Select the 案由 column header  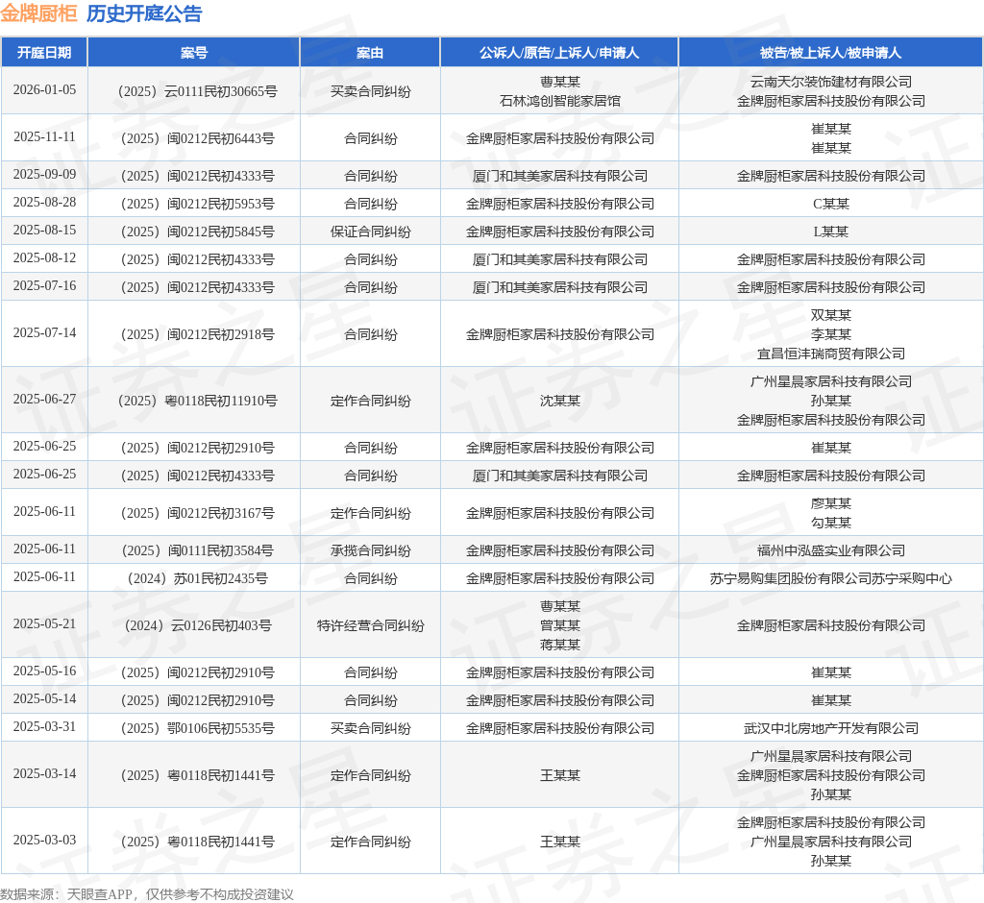[x=370, y=53]
